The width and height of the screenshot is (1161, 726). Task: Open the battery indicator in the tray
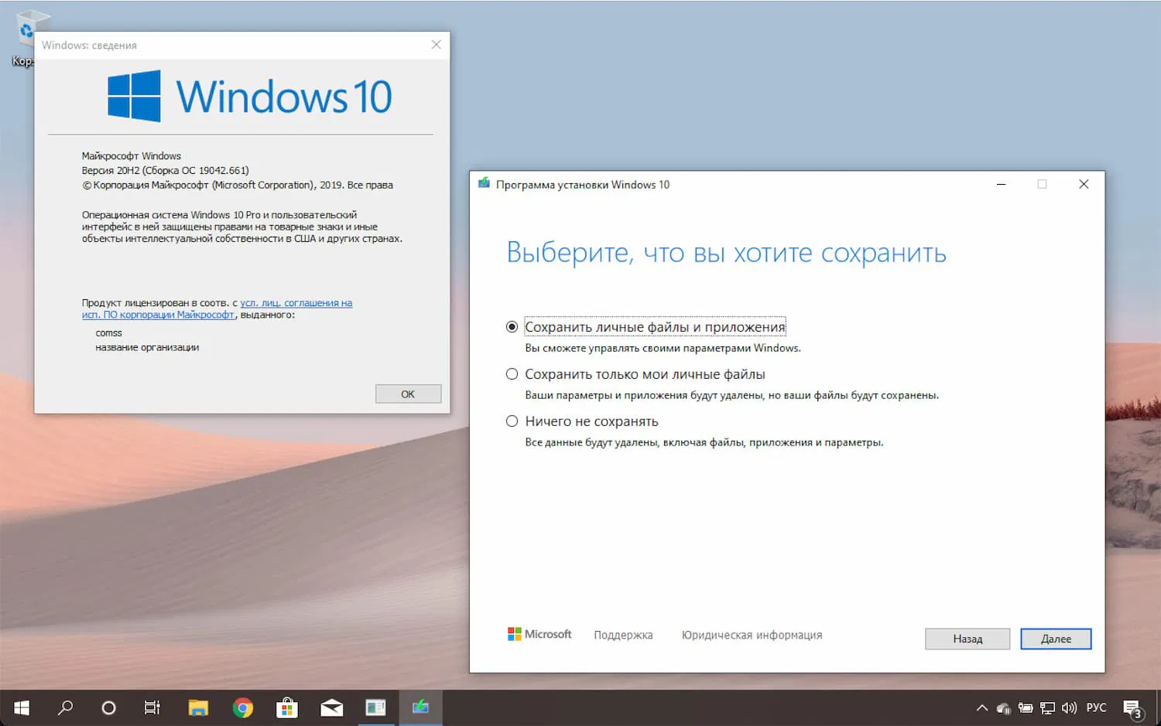click(1026, 707)
